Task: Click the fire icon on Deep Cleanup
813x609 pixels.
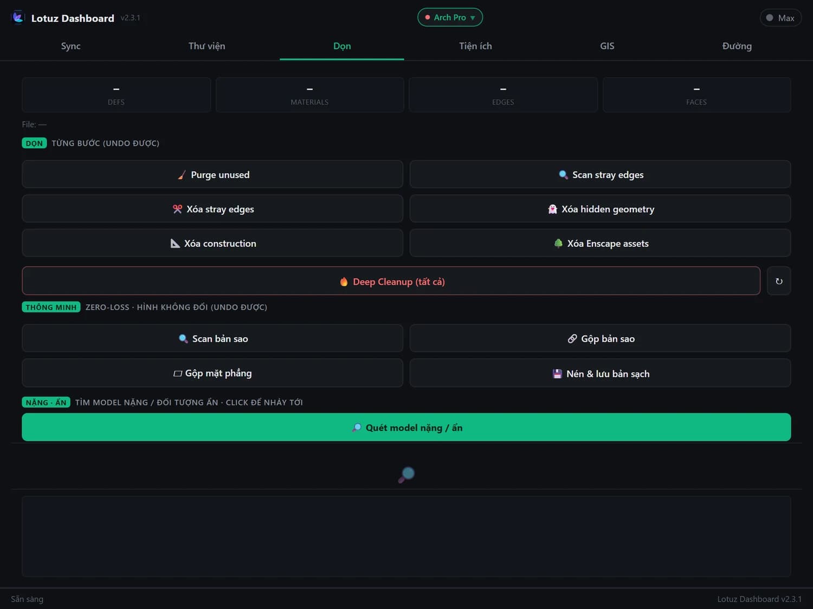Action: tap(344, 281)
